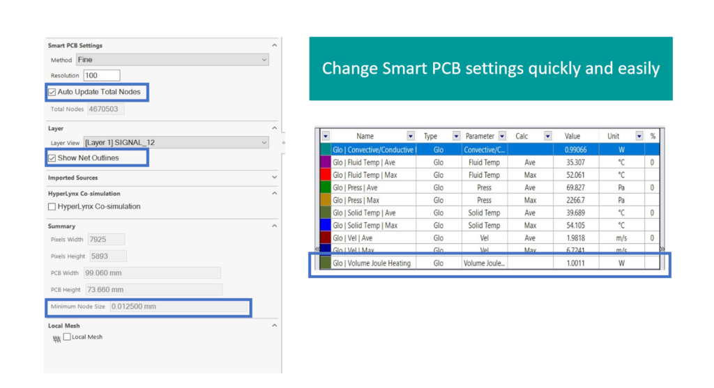Open the Layer View dropdown

(x=176, y=143)
